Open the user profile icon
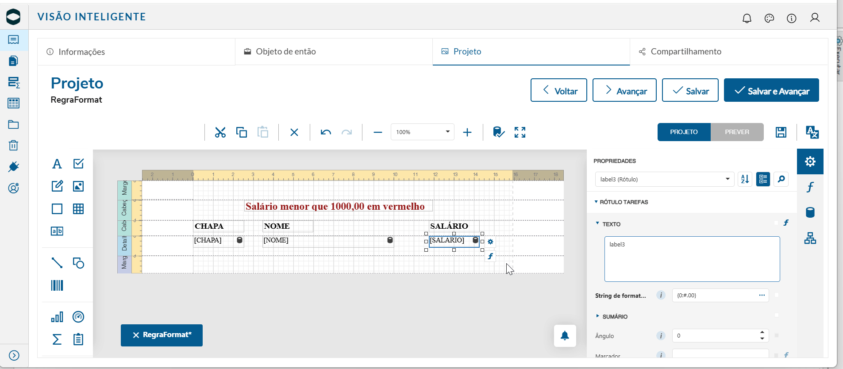This screenshot has height=369, width=843. tap(815, 18)
